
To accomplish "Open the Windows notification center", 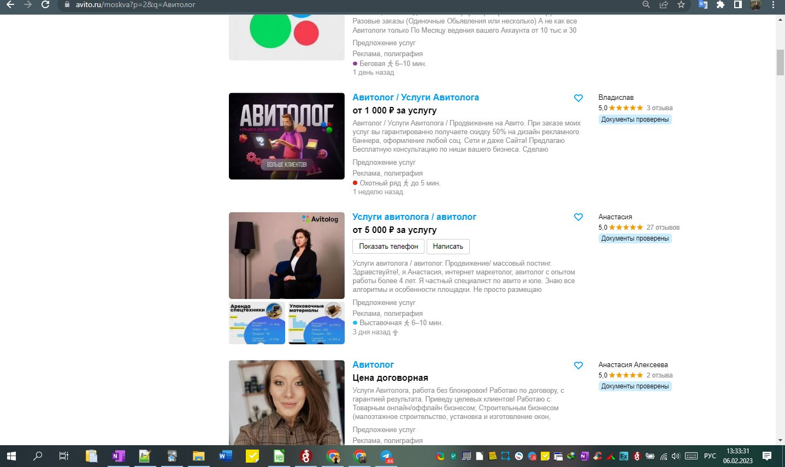I will point(767,456).
